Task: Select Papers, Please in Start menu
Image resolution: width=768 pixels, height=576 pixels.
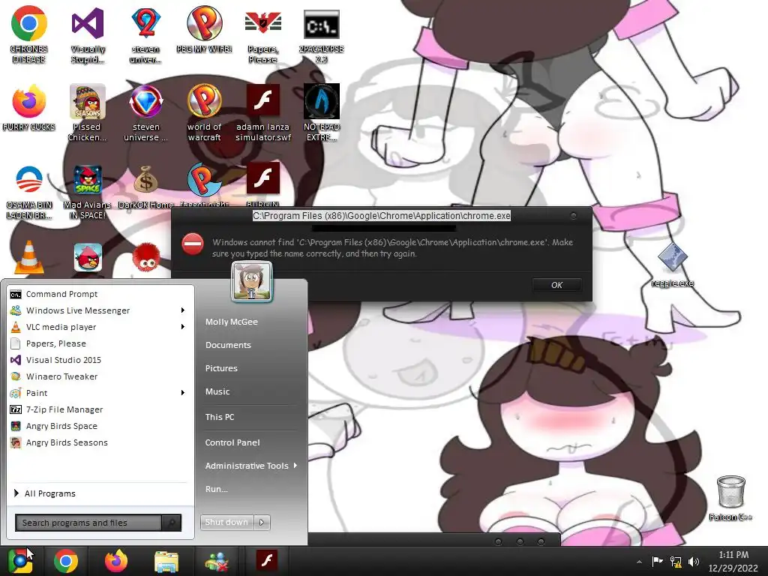Action: [101, 343]
